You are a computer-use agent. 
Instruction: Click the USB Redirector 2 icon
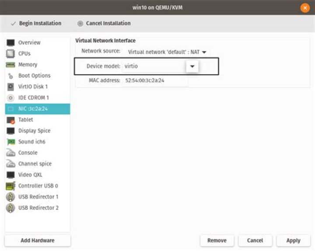click(x=10, y=208)
